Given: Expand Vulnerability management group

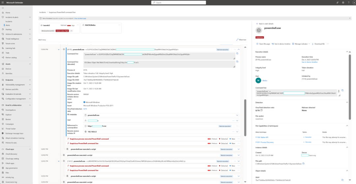Looking at the screenshot, I should [30, 85].
